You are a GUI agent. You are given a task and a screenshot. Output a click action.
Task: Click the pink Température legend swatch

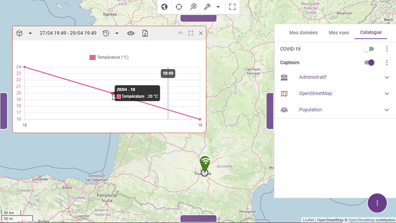coord(92,57)
